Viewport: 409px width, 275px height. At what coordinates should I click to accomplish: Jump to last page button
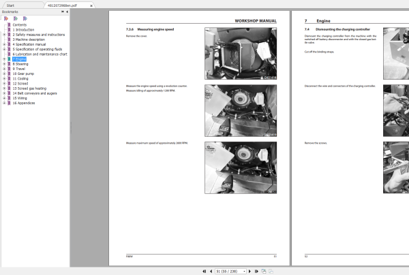click(x=256, y=272)
